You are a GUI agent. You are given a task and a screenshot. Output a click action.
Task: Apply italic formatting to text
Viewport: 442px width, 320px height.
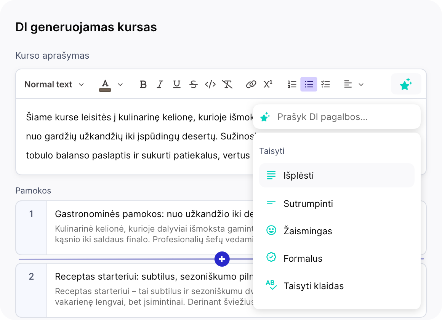click(x=160, y=84)
